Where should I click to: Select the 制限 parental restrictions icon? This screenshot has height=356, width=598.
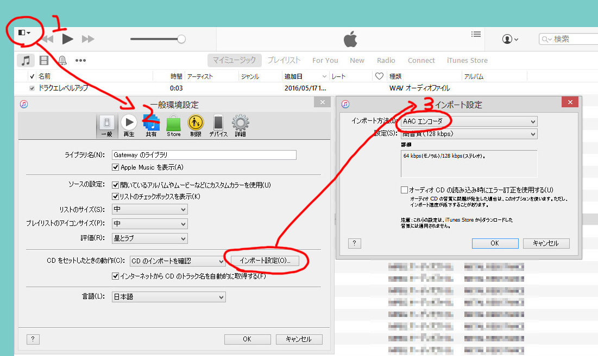pos(196,126)
